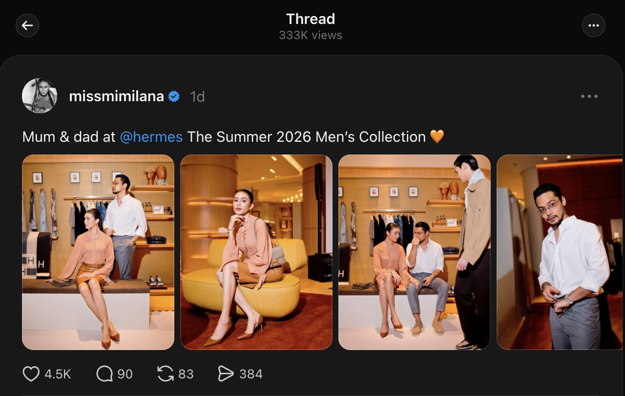Open replies via the comment bubble icon
The image size is (625, 396).
tap(104, 374)
